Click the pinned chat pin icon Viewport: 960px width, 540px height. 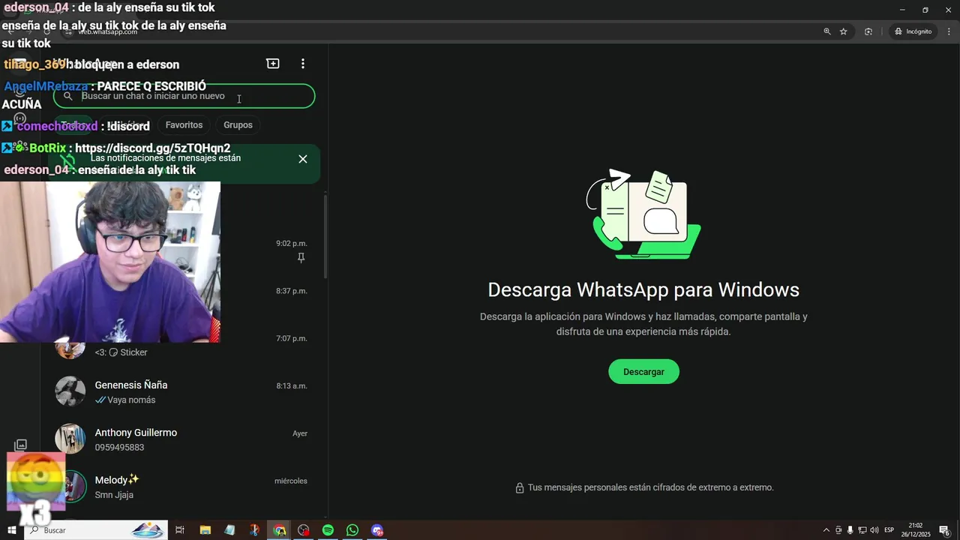pos(301,258)
